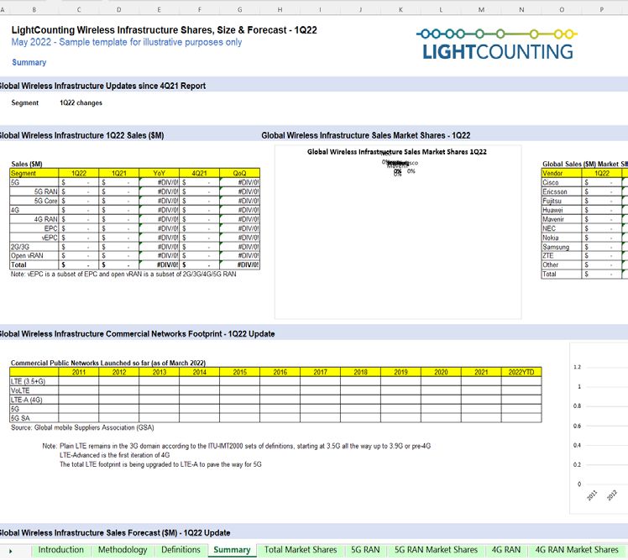Screen dimensions: 628x560
Task: Click the 'Summary' heading under the title
Action: [29, 62]
